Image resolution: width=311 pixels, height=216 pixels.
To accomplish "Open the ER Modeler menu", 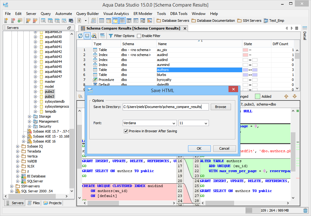I will click(143, 14).
